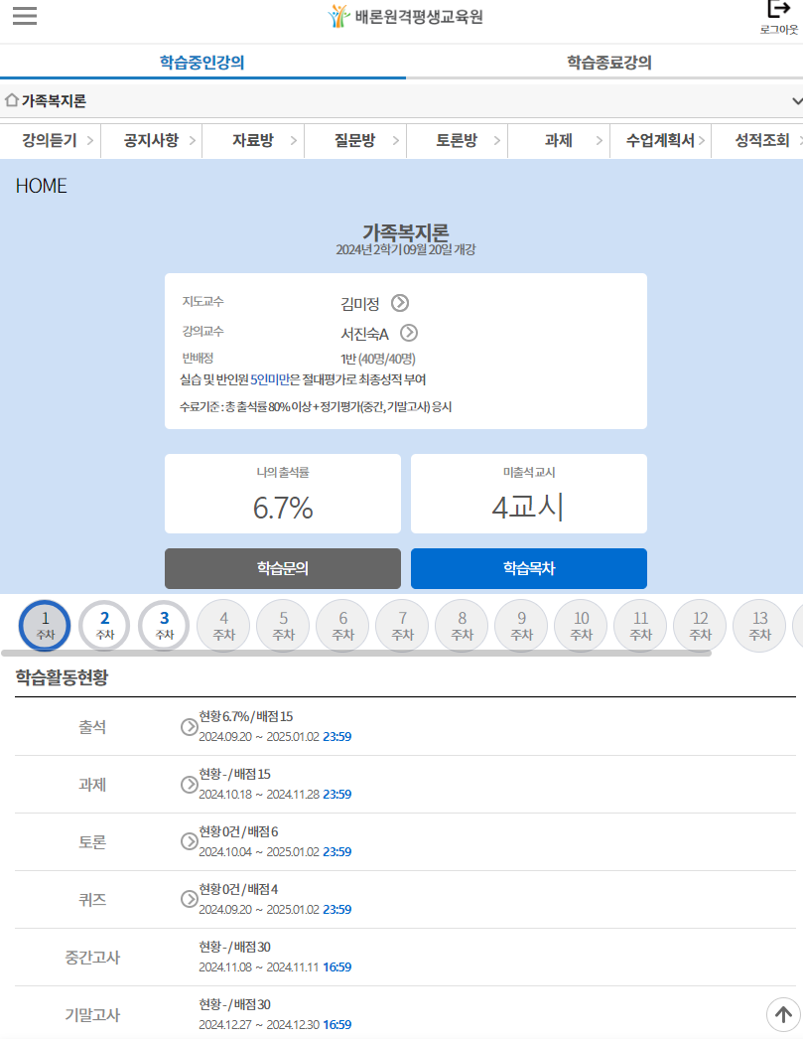Click the logout icon

coord(778,11)
